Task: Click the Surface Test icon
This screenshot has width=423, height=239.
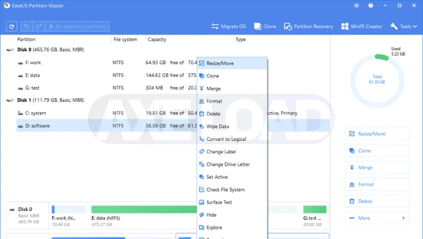Action: [x=202, y=202]
